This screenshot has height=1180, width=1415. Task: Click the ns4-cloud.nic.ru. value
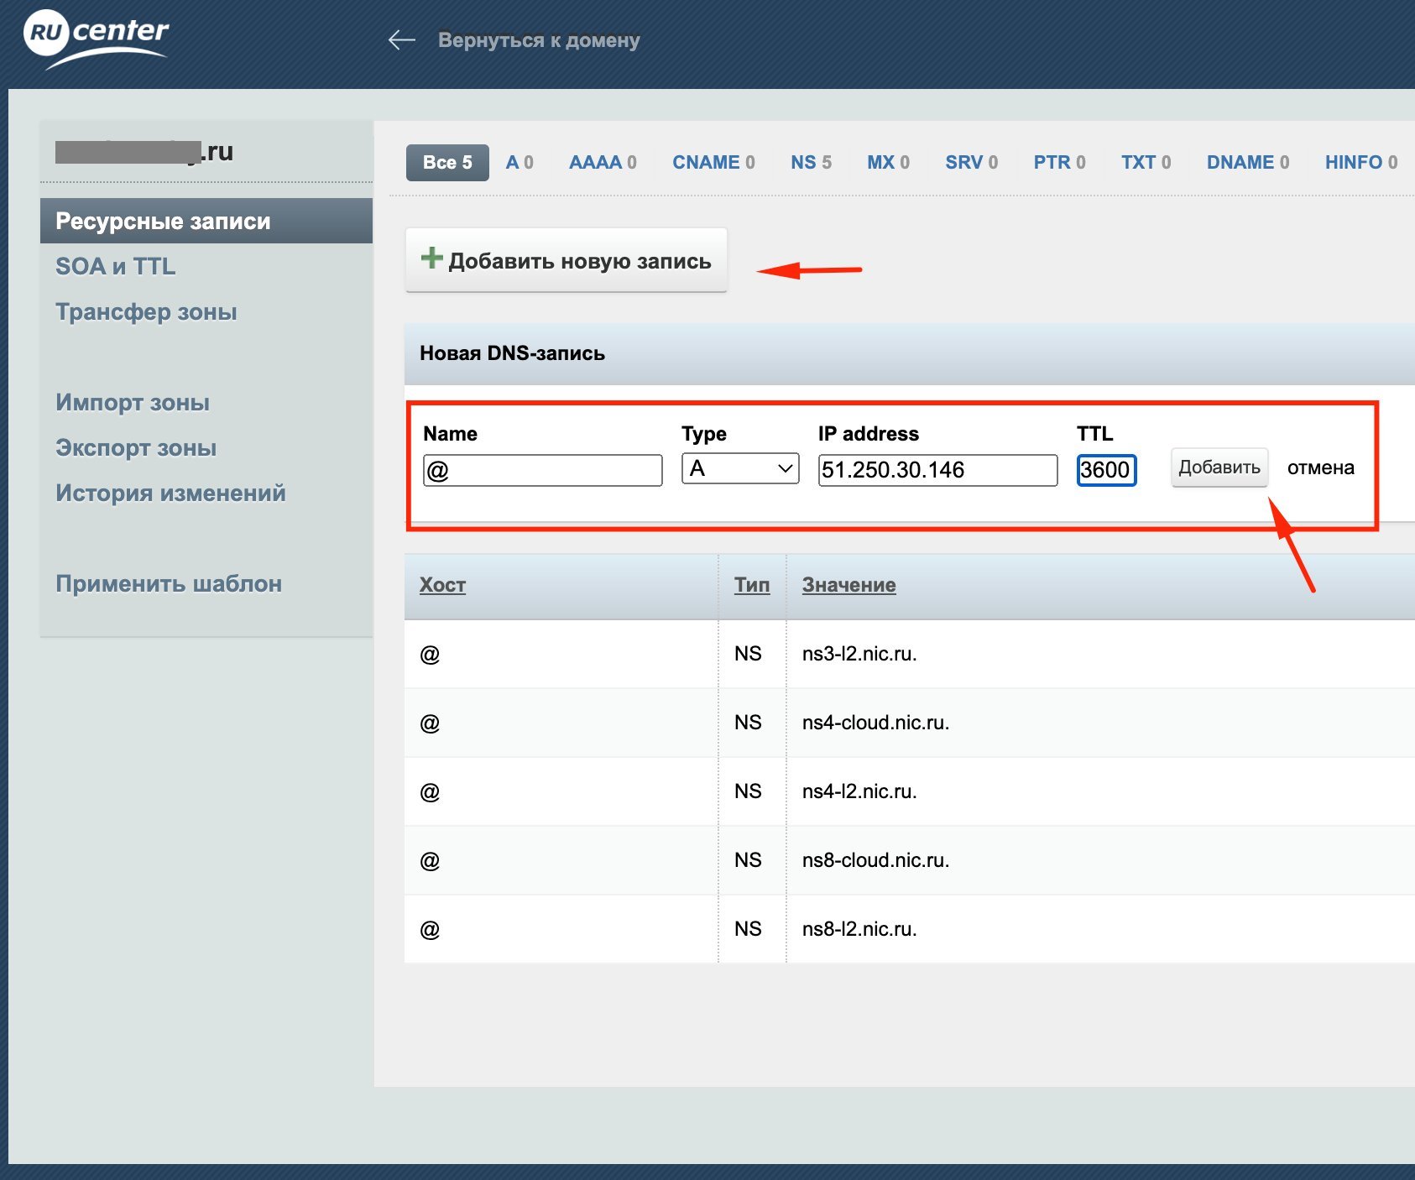pos(875,723)
